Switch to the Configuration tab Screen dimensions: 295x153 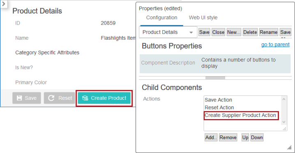[161, 18]
